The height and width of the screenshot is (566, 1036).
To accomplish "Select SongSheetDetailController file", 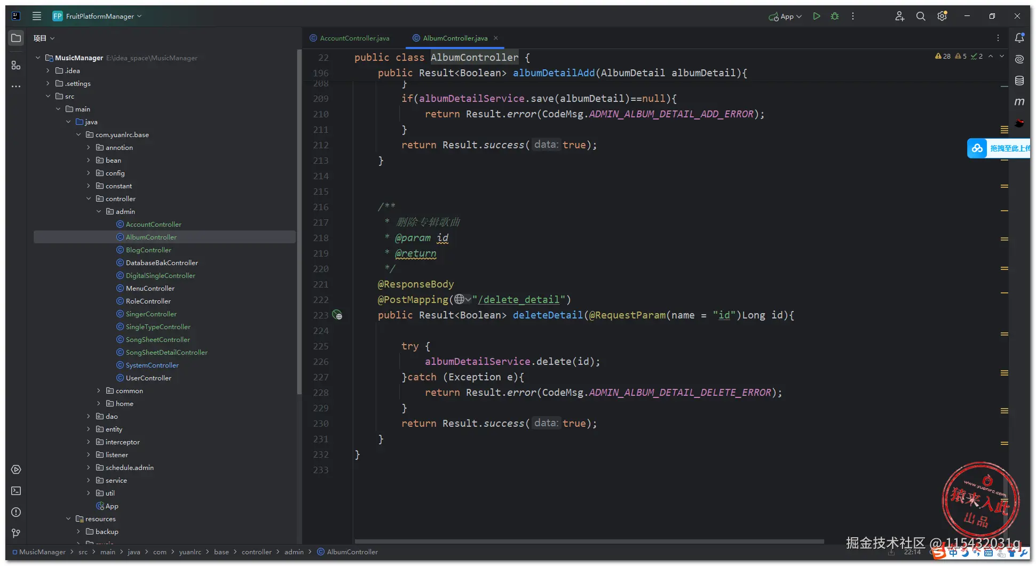I will pyautogui.click(x=167, y=352).
